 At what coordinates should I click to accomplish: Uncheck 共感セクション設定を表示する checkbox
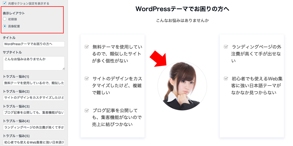[x=5, y=3]
